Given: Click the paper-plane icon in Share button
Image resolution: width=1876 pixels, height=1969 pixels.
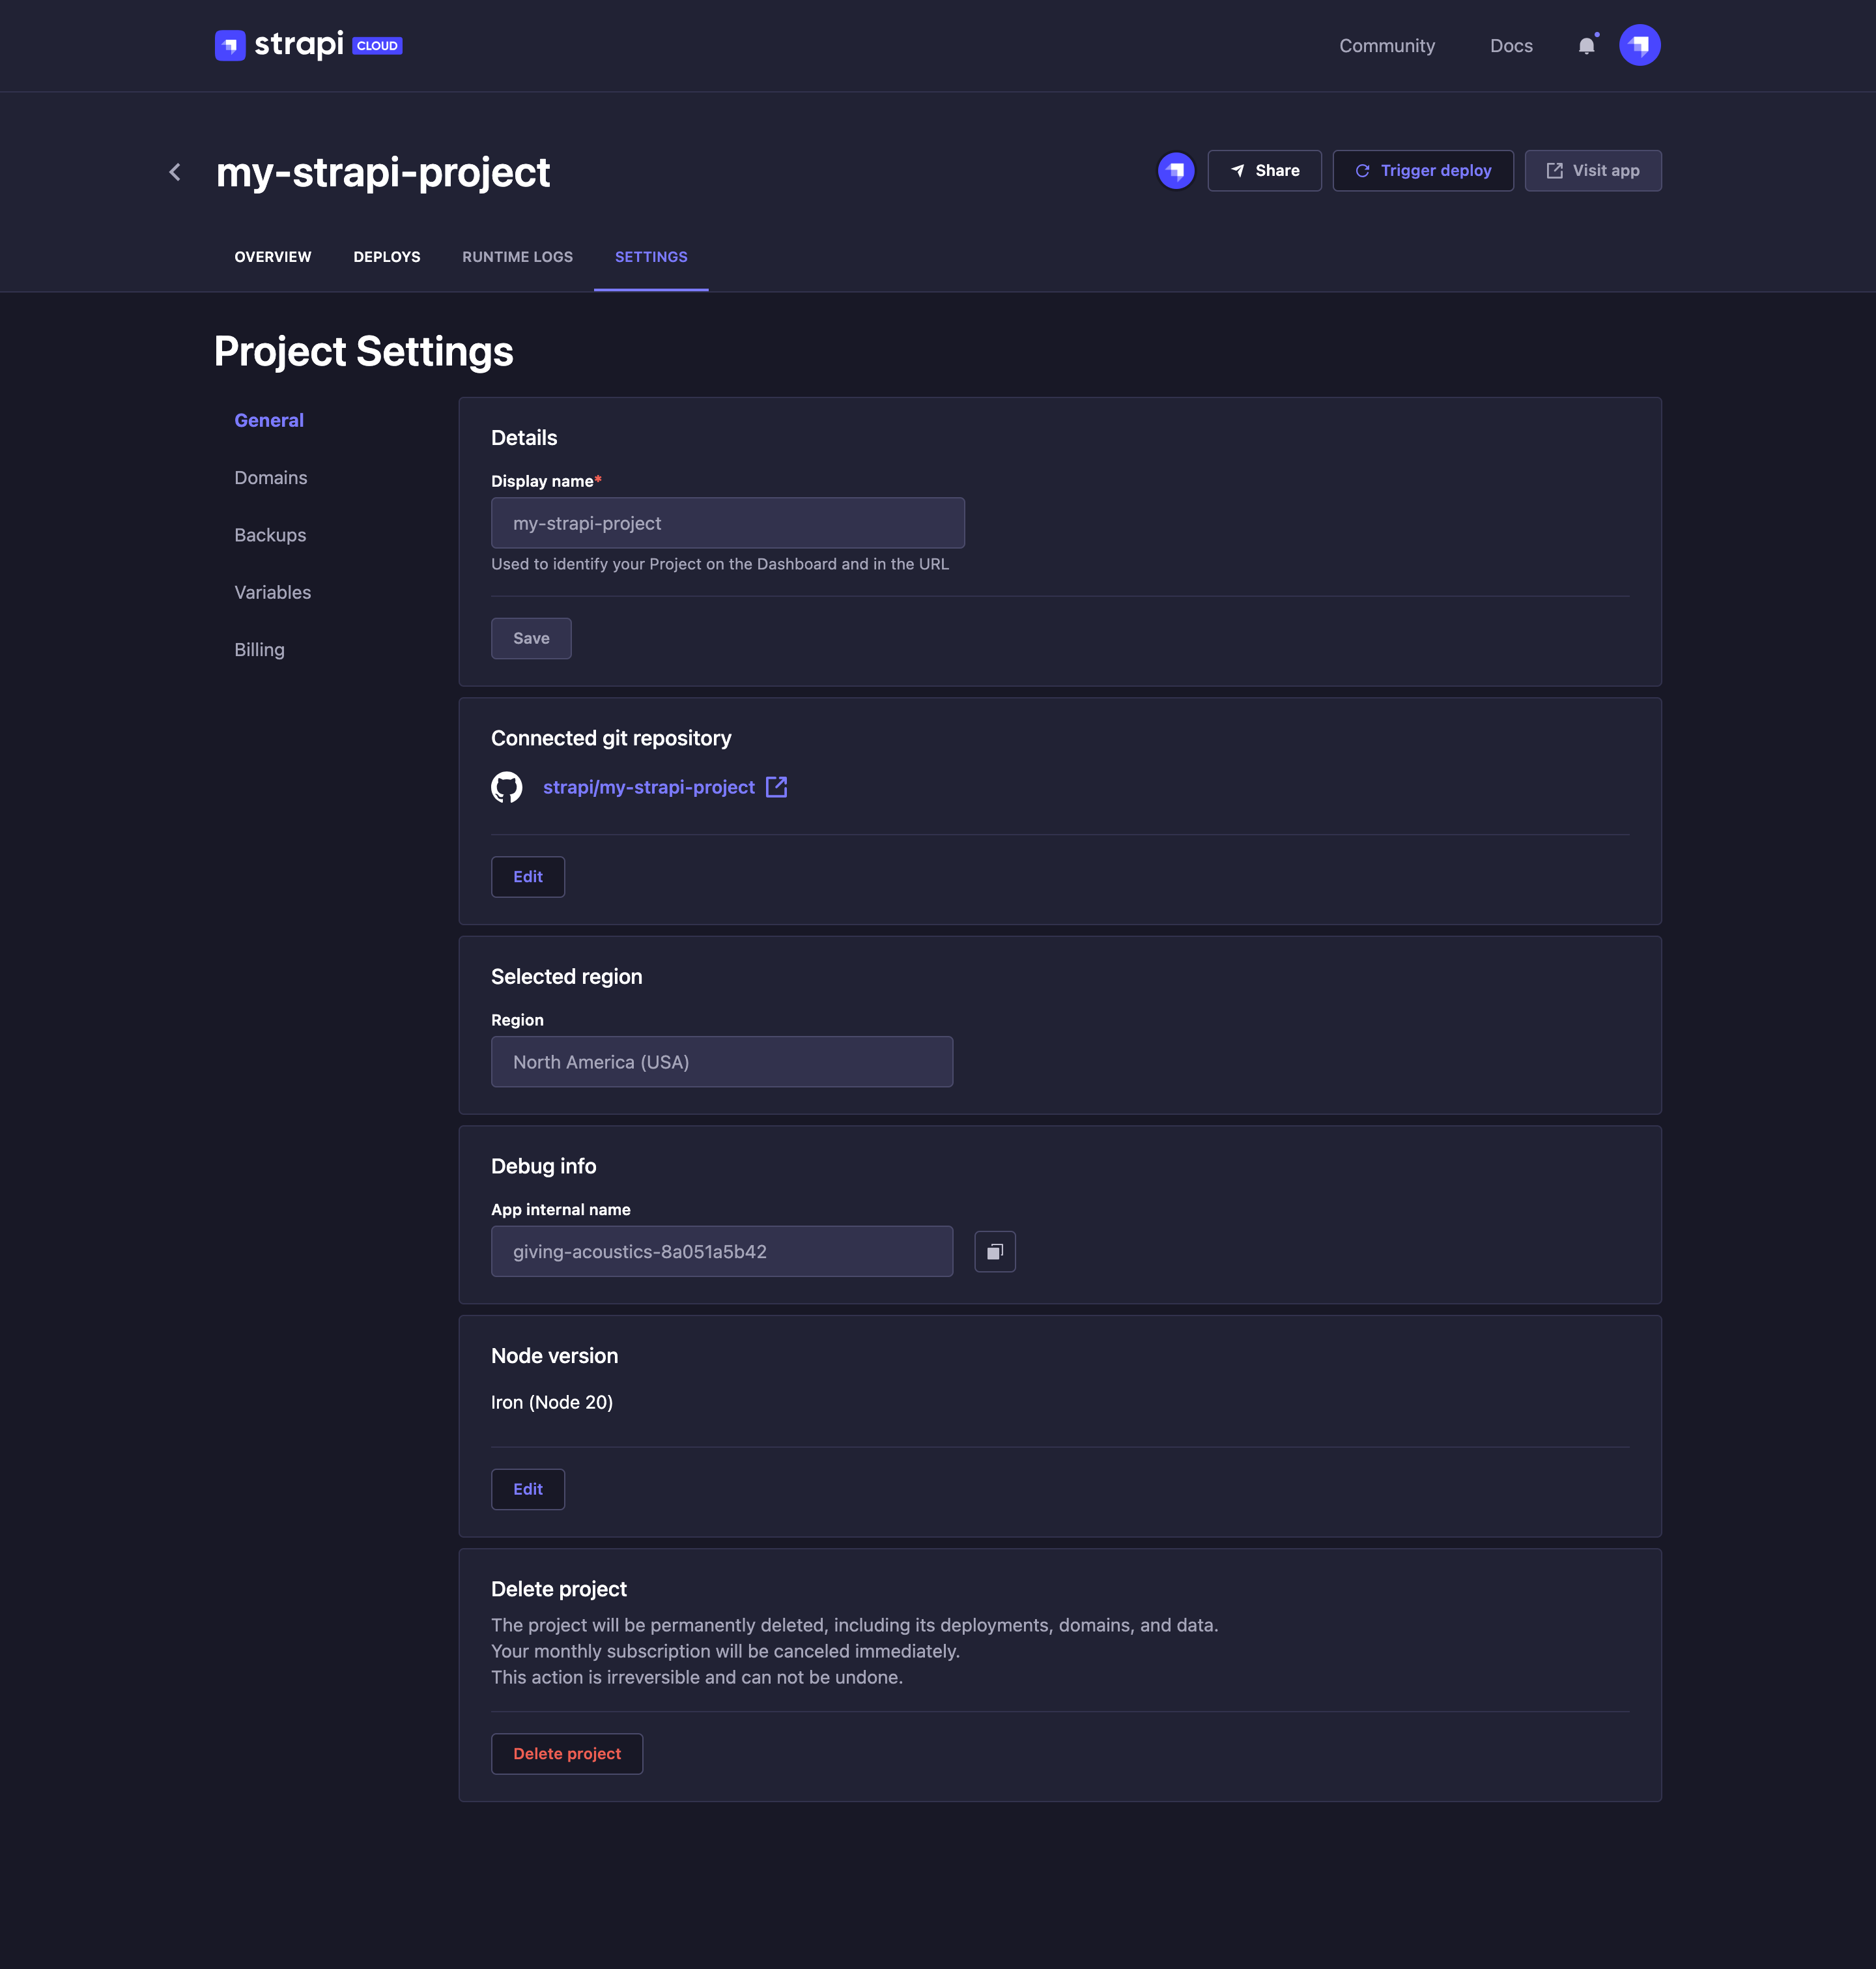Looking at the screenshot, I should point(1237,170).
